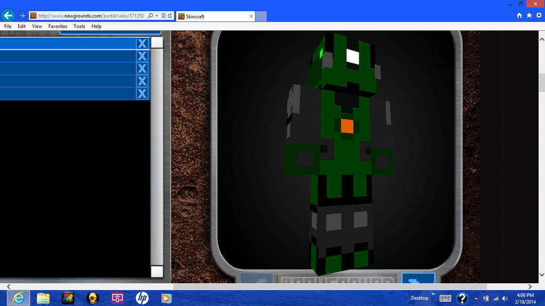Open the Help menu
This screenshot has width=545, height=306.
[x=96, y=26]
